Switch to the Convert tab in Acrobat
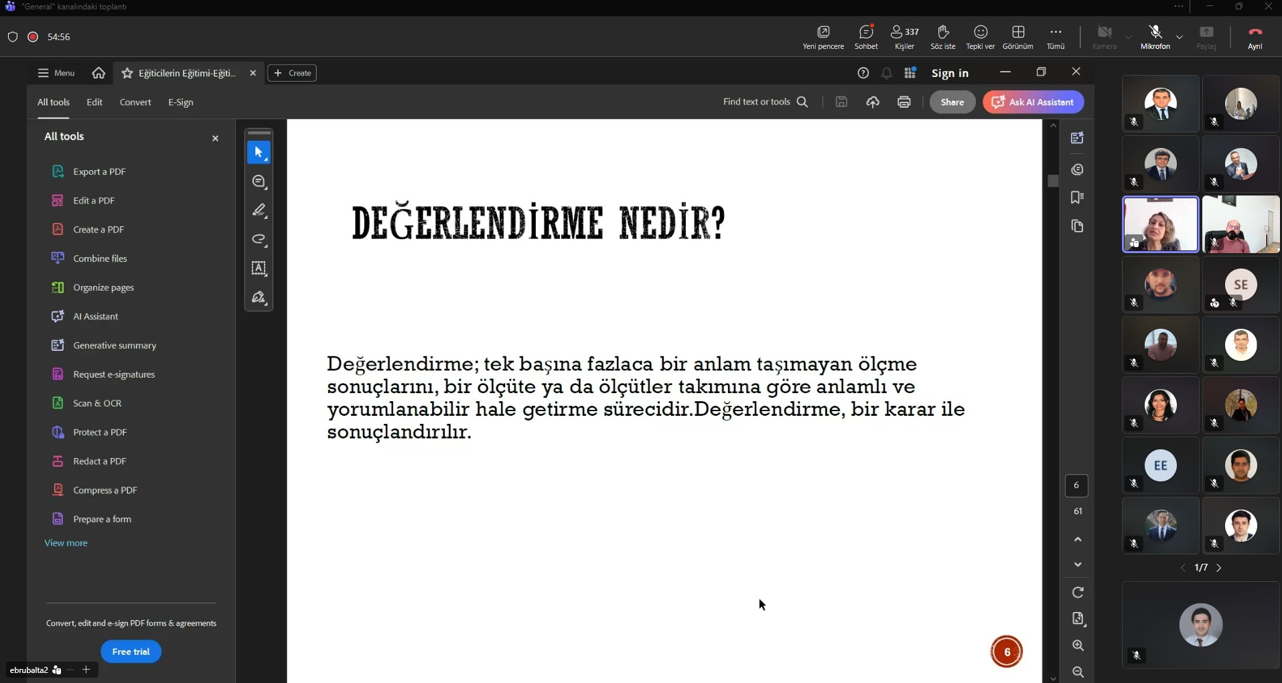1282x683 pixels. tap(135, 102)
